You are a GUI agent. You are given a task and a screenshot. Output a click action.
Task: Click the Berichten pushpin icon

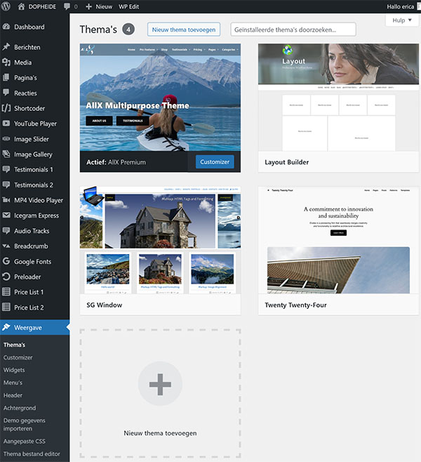pos(6,47)
